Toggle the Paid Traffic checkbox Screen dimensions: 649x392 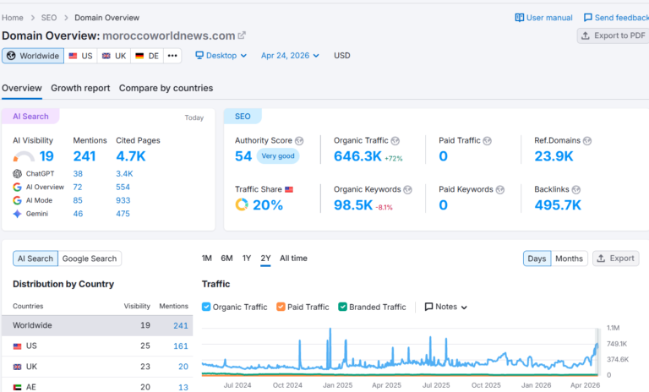tap(281, 307)
